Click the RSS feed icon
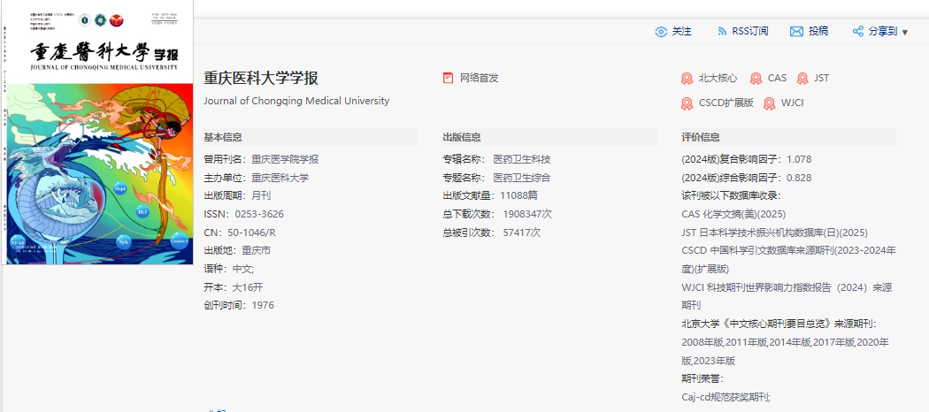This screenshot has width=929, height=412. tap(722, 32)
